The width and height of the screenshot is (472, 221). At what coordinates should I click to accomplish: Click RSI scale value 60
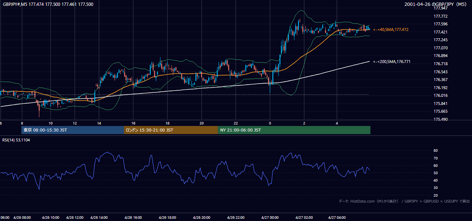click(435, 165)
